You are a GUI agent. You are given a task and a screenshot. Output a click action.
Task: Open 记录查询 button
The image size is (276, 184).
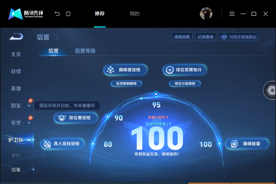pos(205,37)
